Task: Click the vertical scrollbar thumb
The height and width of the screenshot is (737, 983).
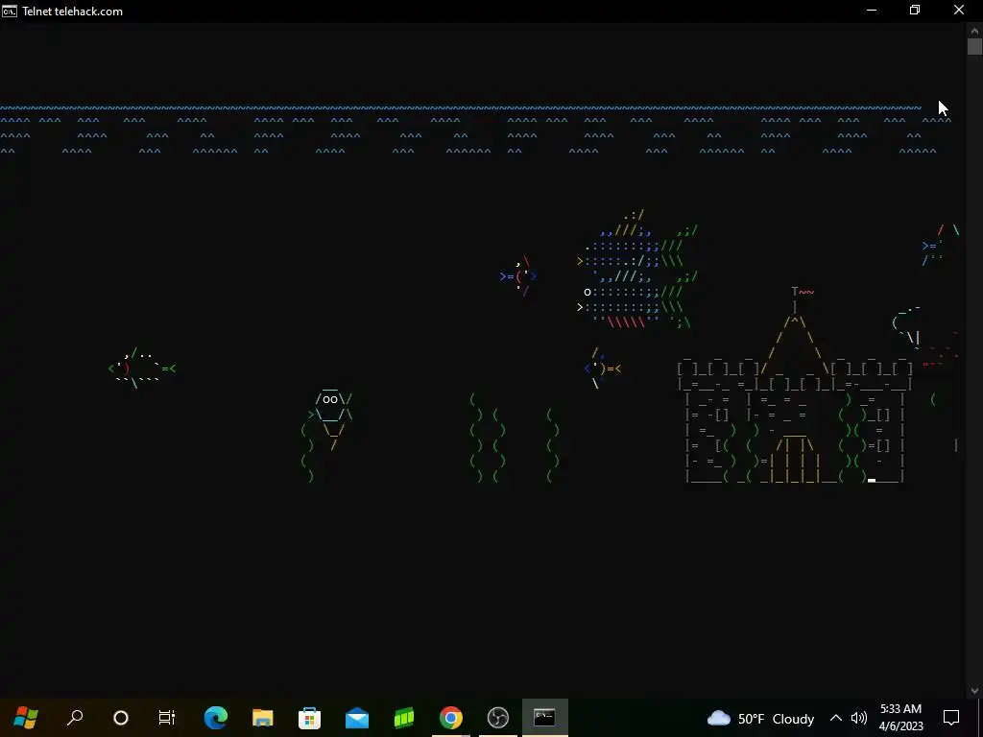Action: (x=974, y=47)
